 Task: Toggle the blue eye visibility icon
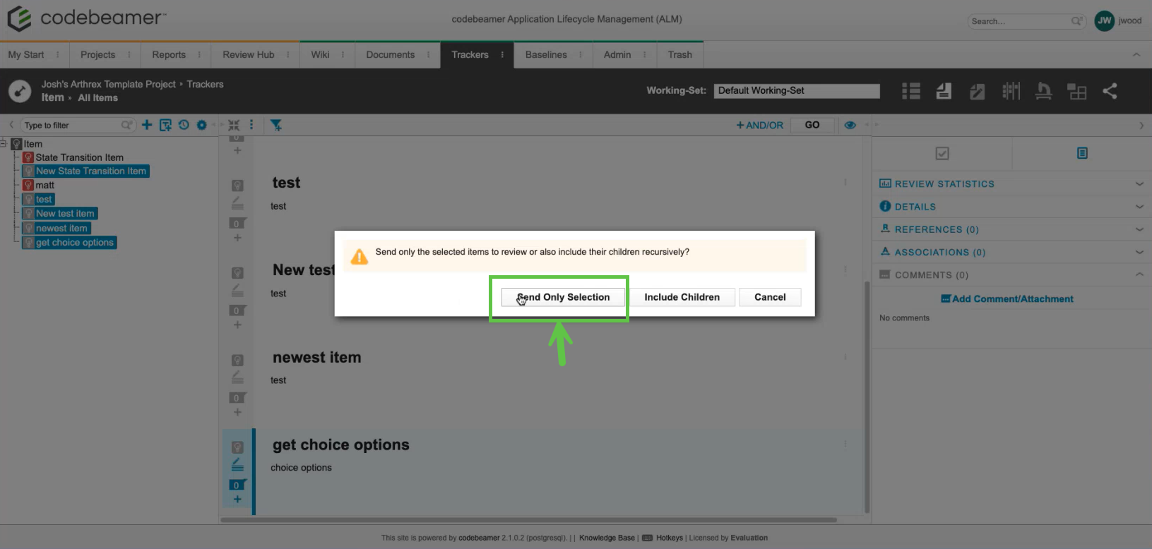[850, 125]
